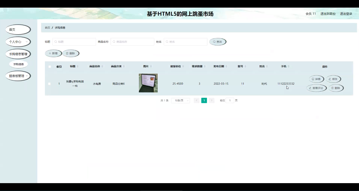Image resolution: width=359 pixels, height=191 pixels.
Task: Click the 退出登录 logout link
Action: coord(346,14)
